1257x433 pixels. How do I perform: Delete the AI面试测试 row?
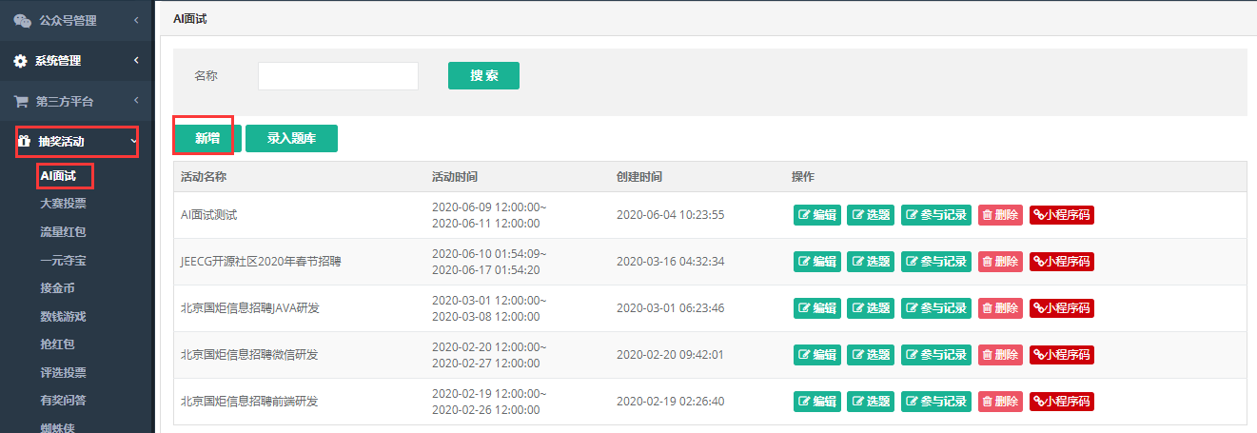pos(1000,215)
